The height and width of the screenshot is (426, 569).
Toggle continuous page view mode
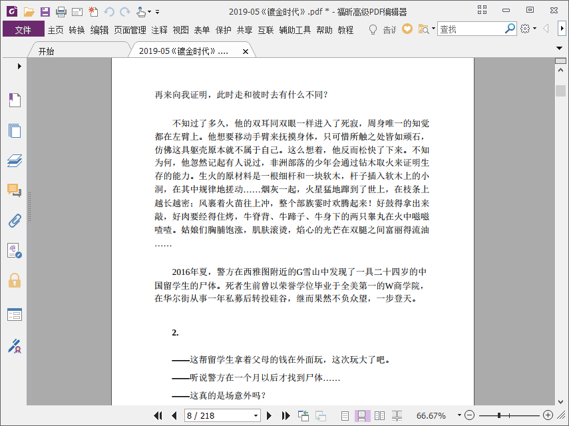point(362,416)
